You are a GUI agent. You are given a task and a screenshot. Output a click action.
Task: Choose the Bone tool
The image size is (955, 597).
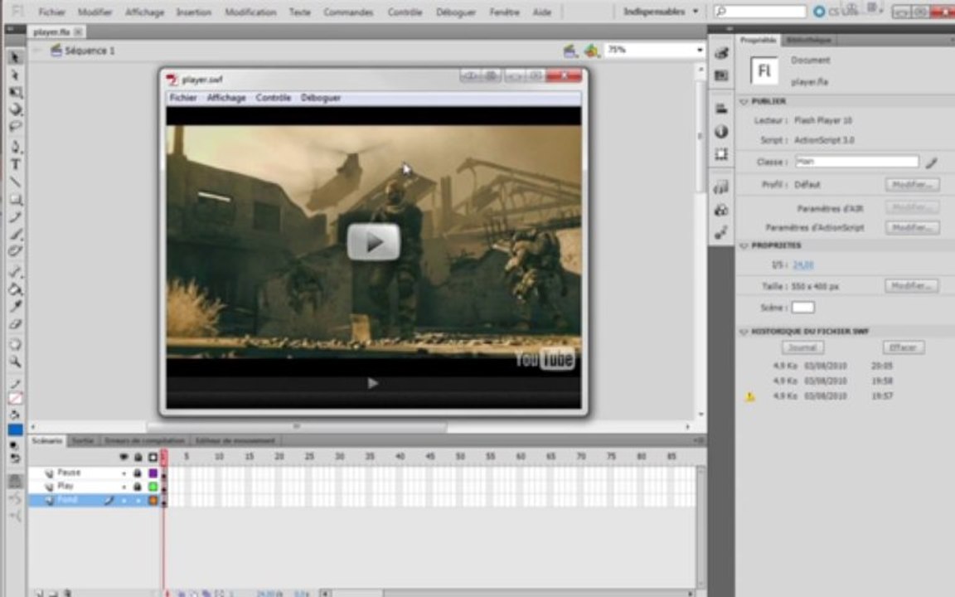point(15,272)
